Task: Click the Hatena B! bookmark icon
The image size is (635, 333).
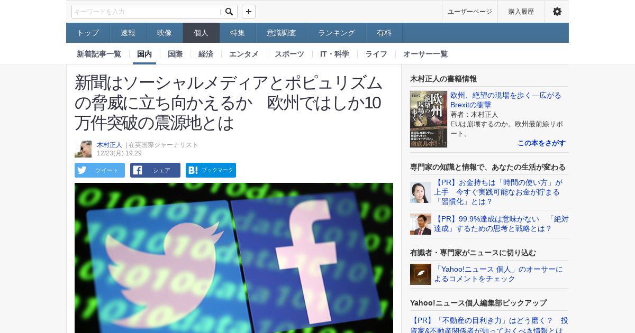Action: click(x=193, y=170)
